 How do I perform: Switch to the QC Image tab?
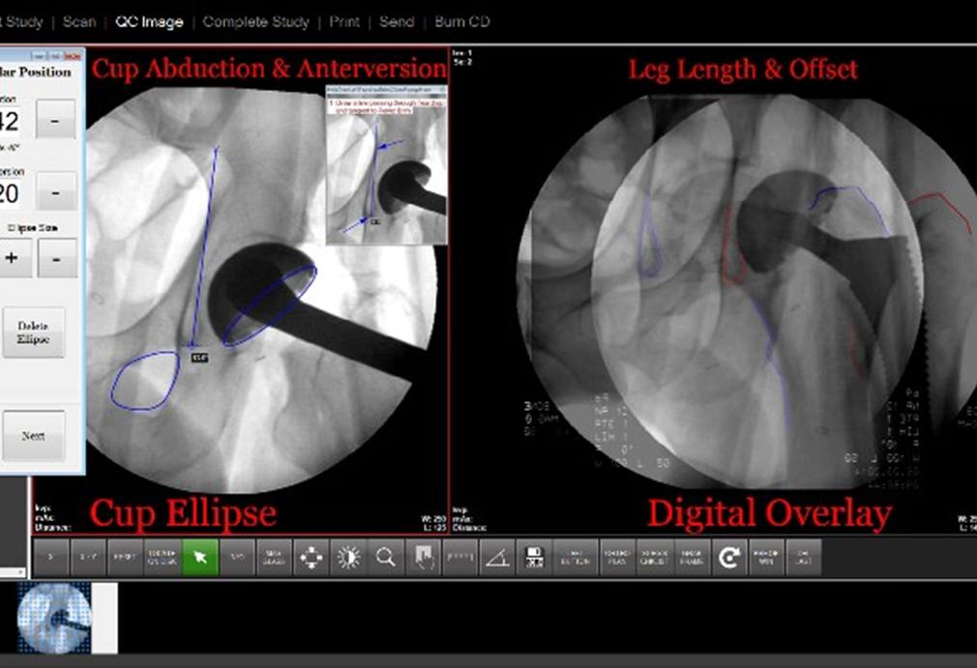pyautogui.click(x=149, y=21)
